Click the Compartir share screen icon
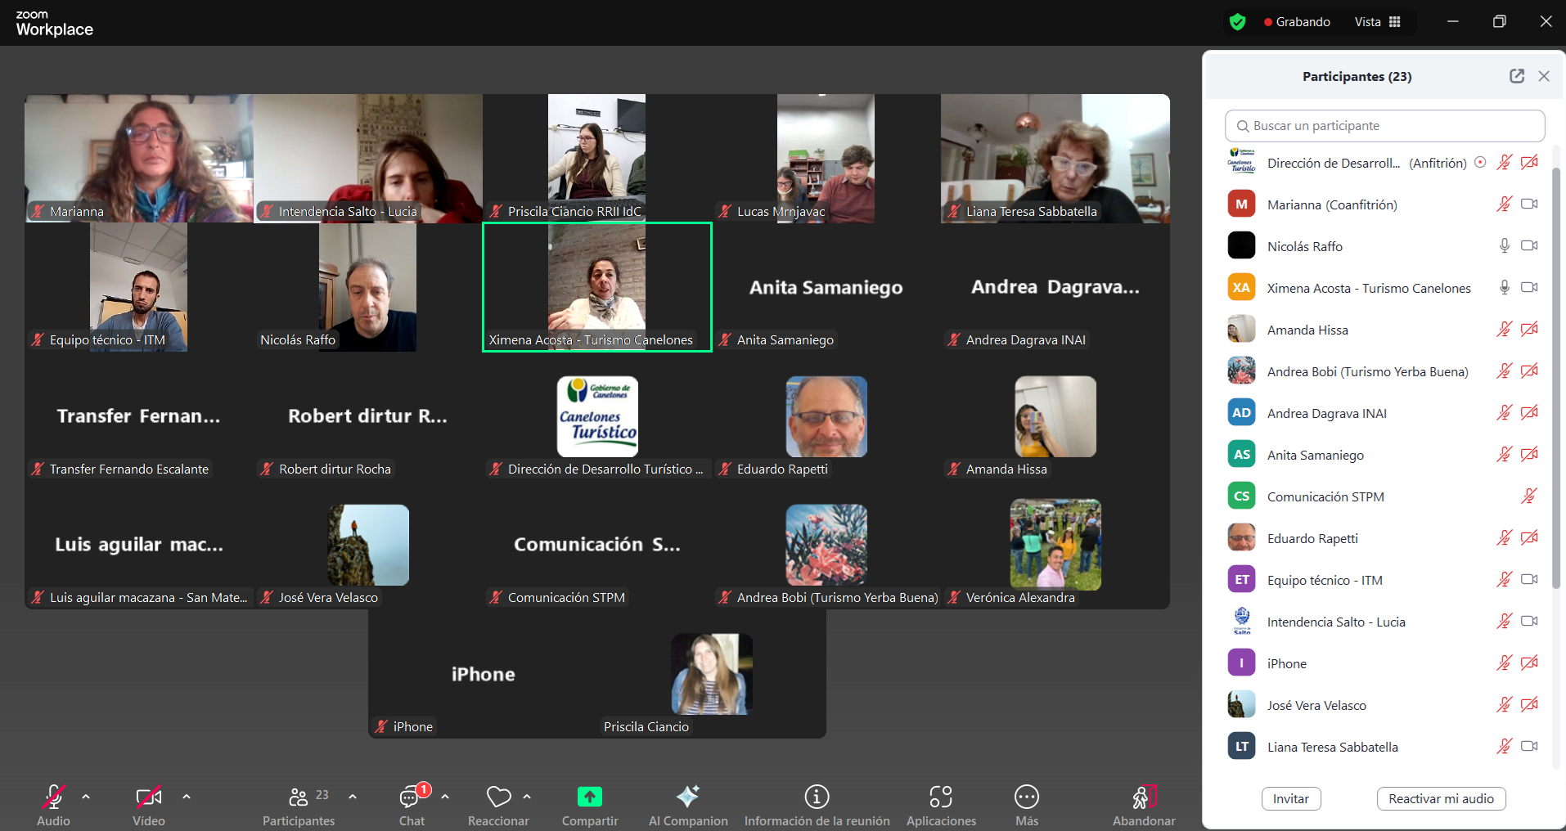Image resolution: width=1566 pixels, height=831 pixels. [x=589, y=797]
